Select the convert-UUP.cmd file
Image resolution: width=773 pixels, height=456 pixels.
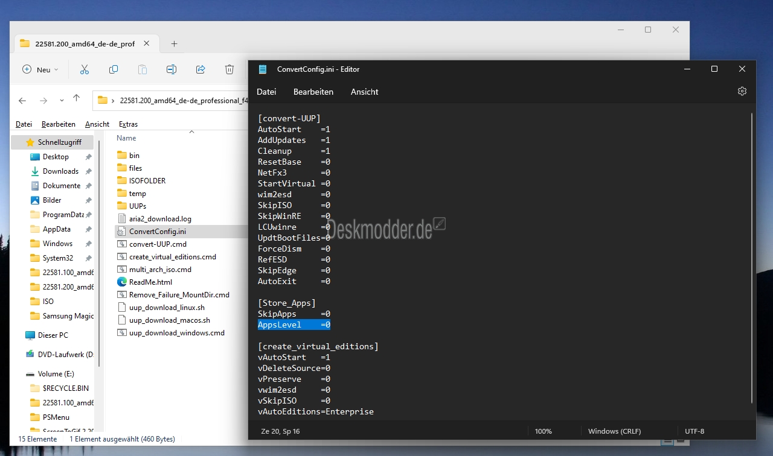click(x=158, y=244)
